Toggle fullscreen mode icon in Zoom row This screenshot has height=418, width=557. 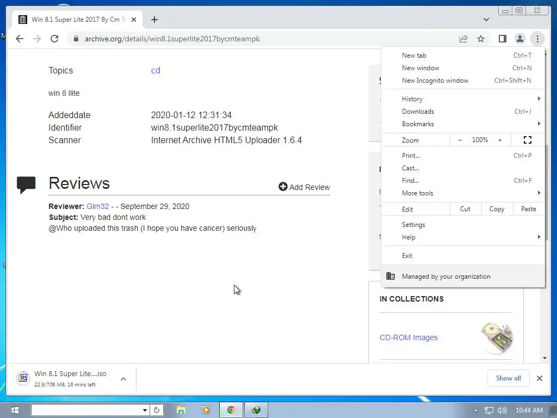528,140
